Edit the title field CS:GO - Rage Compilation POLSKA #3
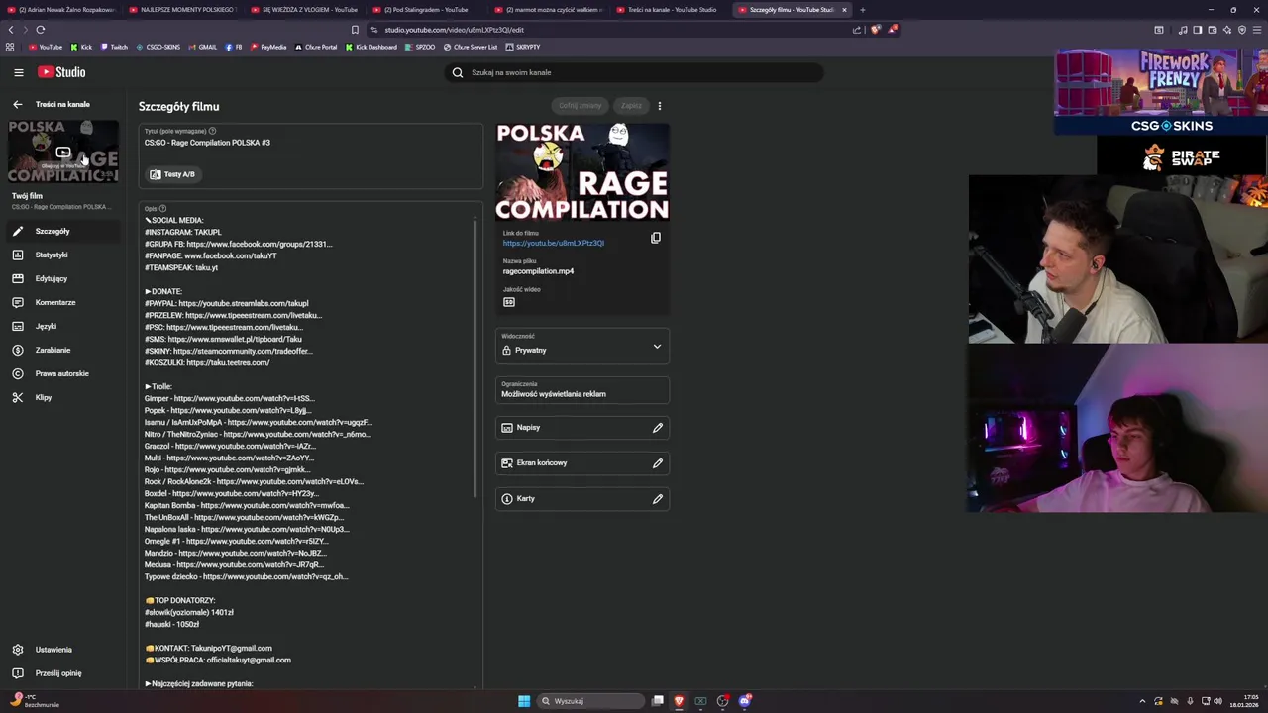 click(310, 143)
